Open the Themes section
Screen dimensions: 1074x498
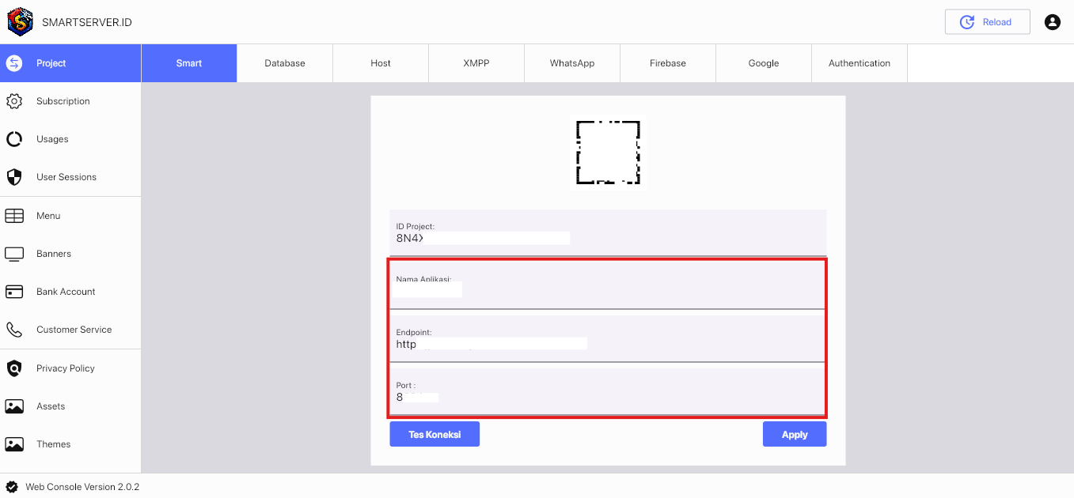pyautogui.click(x=53, y=443)
